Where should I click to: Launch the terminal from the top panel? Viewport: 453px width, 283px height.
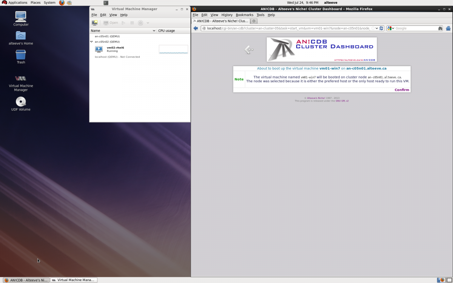click(106, 3)
